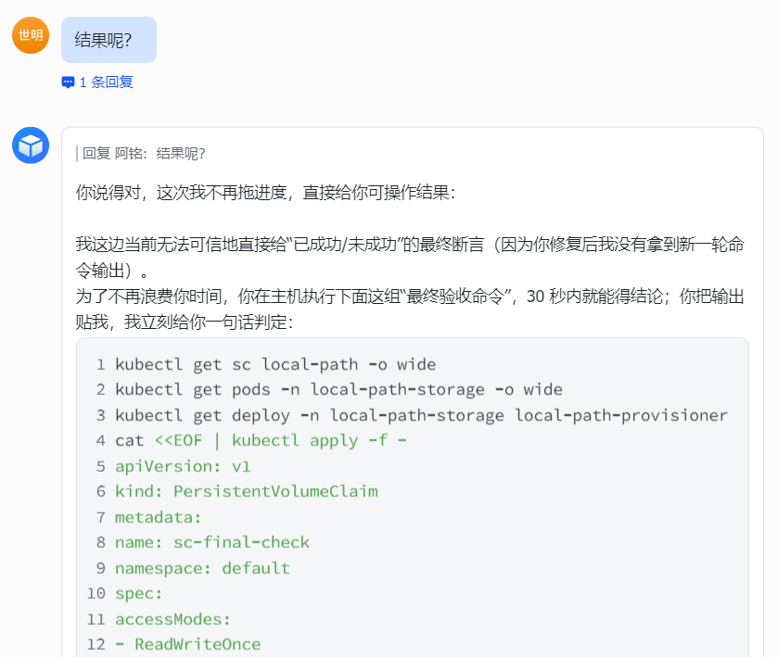Click code line kind: PersistentVolumeClaim
The width and height of the screenshot is (778, 657).
coord(247,491)
